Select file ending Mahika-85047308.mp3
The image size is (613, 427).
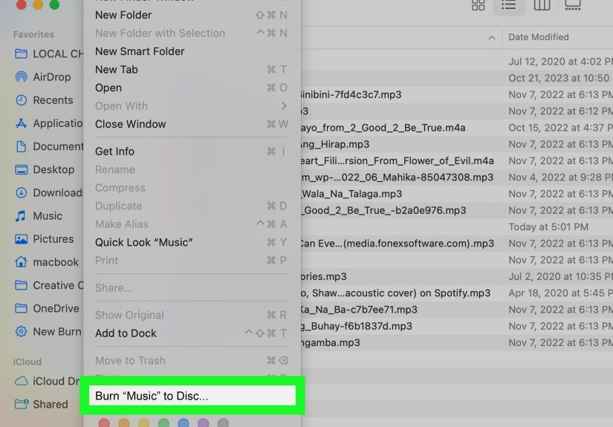[x=457, y=177]
